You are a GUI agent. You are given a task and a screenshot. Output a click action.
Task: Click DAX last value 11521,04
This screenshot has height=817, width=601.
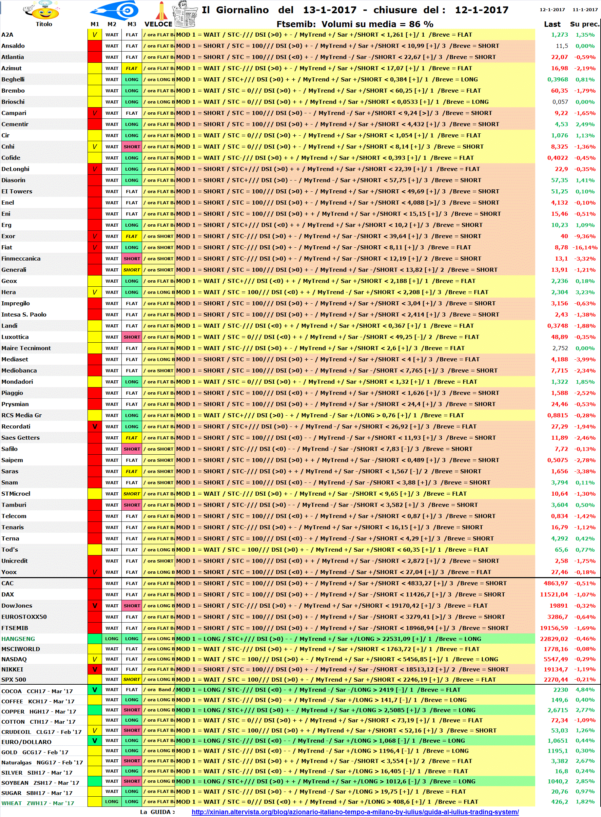coord(554,595)
